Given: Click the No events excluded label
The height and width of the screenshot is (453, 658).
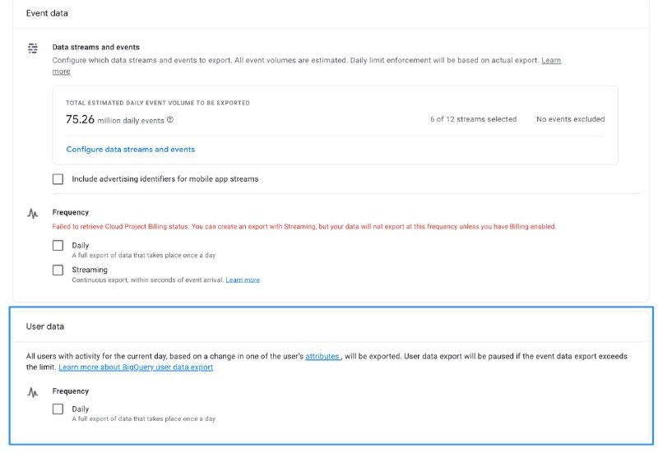Looking at the screenshot, I should coord(571,119).
